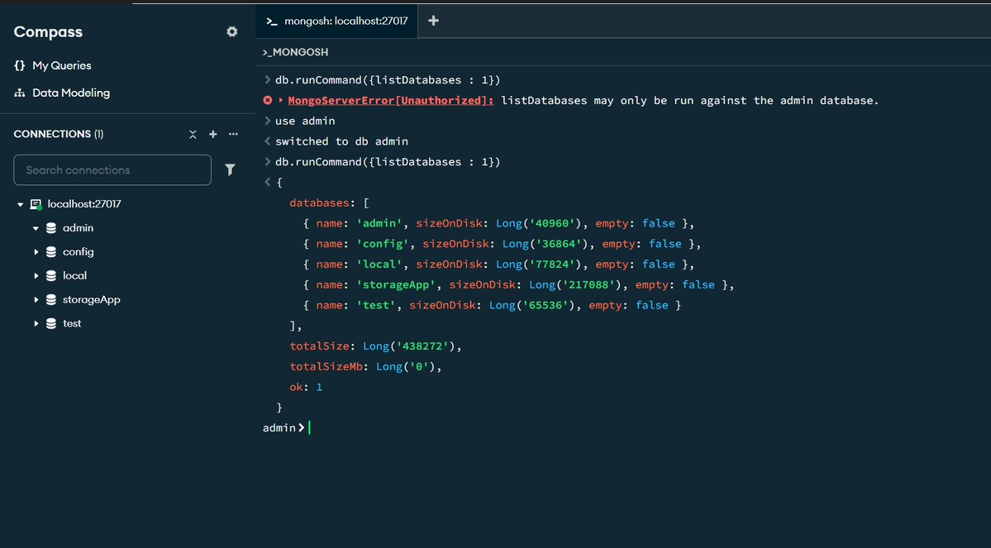Select the local database
This screenshot has height=548, width=991.
[x=74, y=275]
